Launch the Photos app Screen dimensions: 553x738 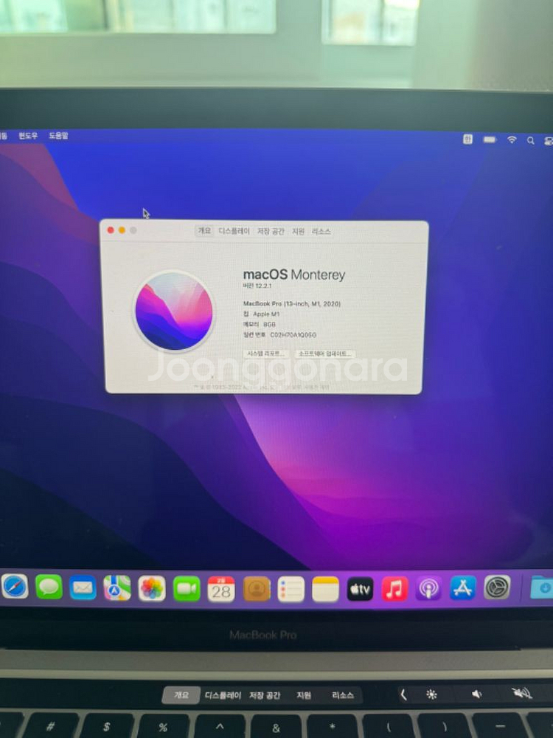[x=152, y=588]
